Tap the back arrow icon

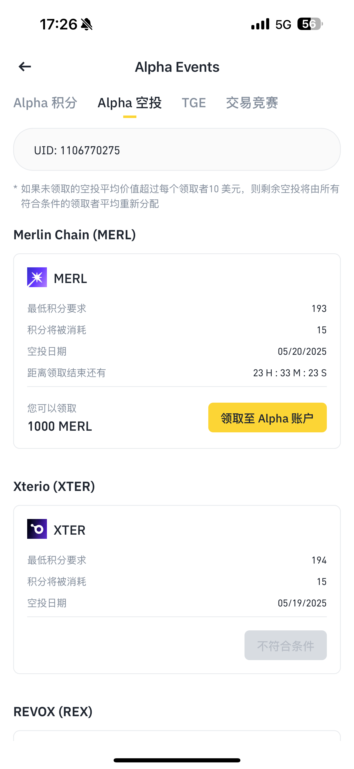(25, 67)
